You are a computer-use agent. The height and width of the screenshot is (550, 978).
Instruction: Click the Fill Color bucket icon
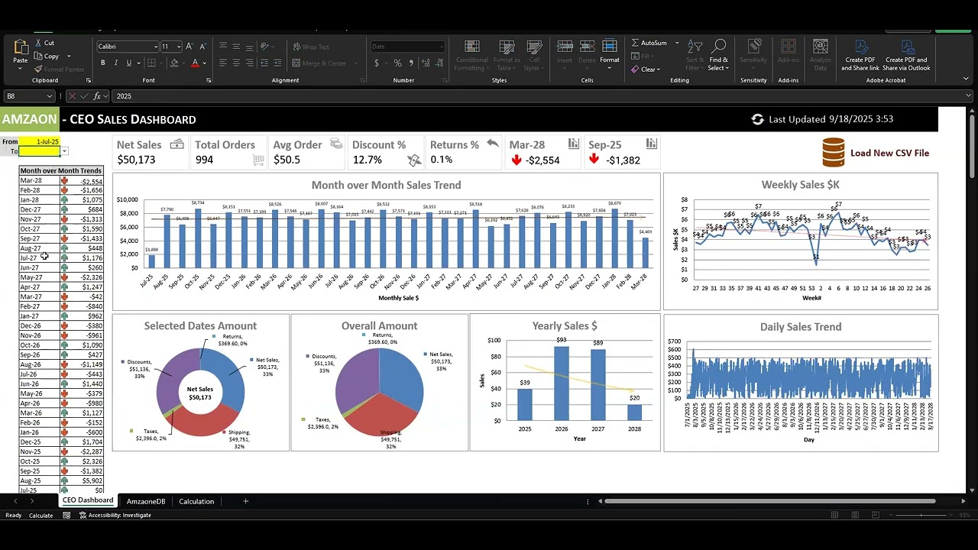tap(174, 63)
